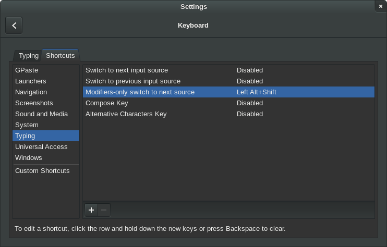Click Alternative Characters Key row

[x=126, y=114]
